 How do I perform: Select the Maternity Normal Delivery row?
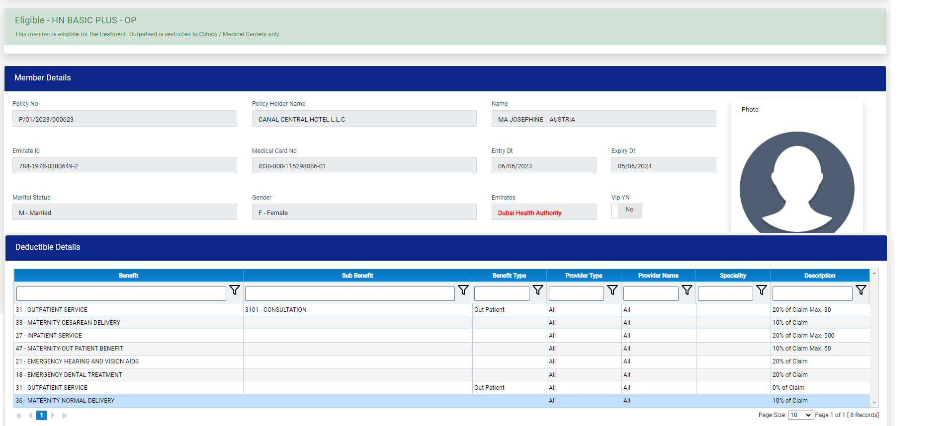(65, 401)
